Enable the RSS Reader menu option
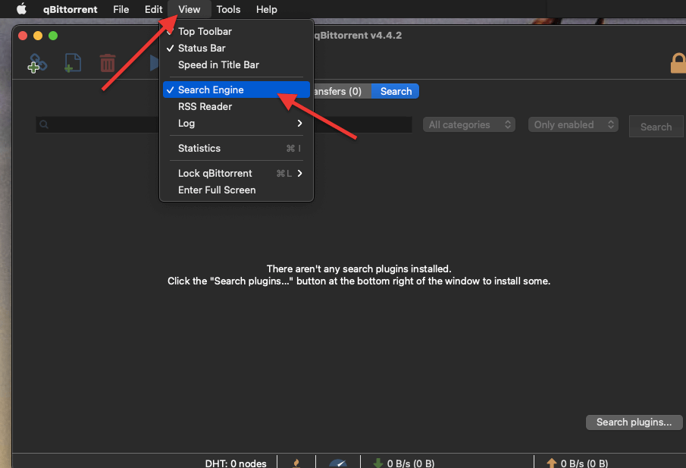The image size is (686, 468). point(236,106)
